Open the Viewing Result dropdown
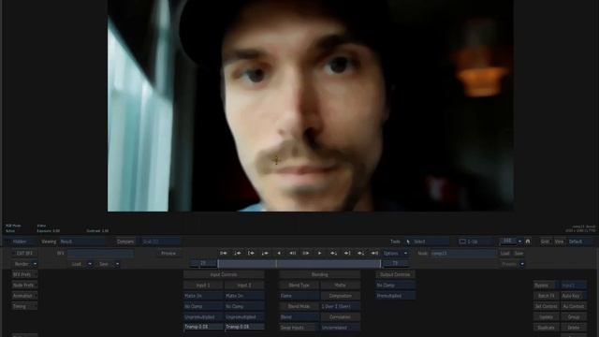The height and width of the screenshot is (337, 599). 82,242
